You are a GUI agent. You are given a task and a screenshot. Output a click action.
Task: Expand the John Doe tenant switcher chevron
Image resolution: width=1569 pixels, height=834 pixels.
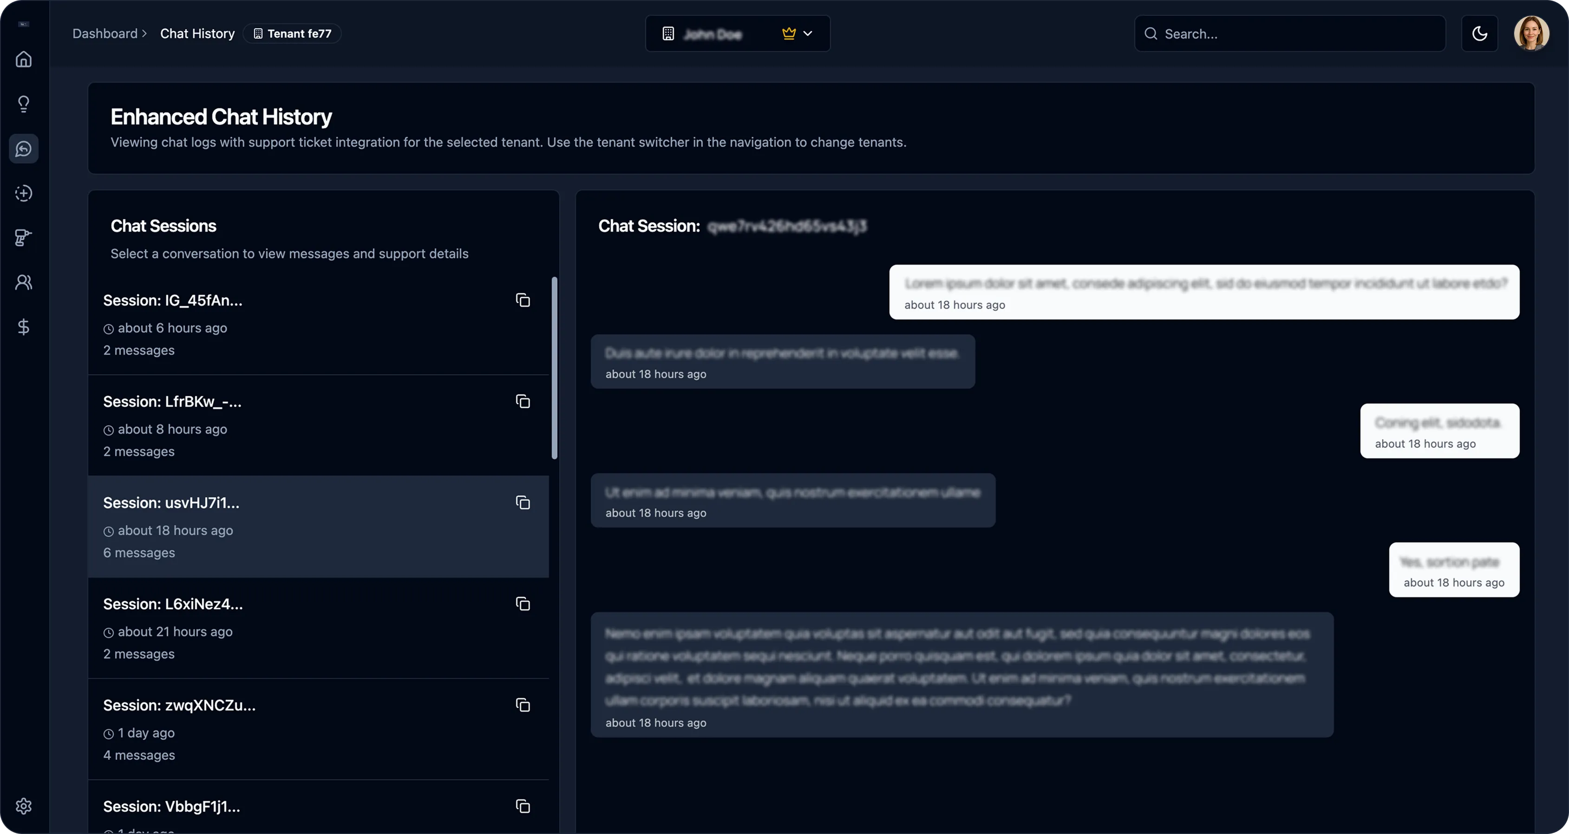[808, 33]
